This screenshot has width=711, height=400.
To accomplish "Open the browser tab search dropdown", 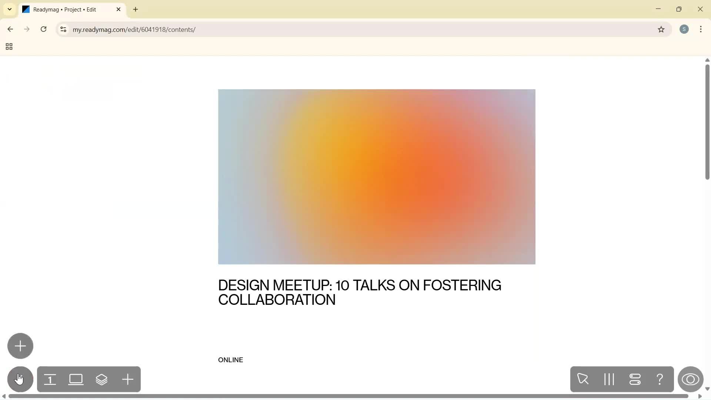I will pos(10,9).
